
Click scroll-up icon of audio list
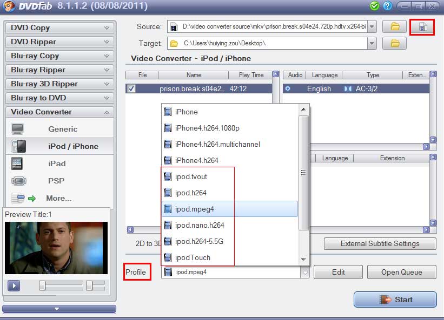[433, 74]
